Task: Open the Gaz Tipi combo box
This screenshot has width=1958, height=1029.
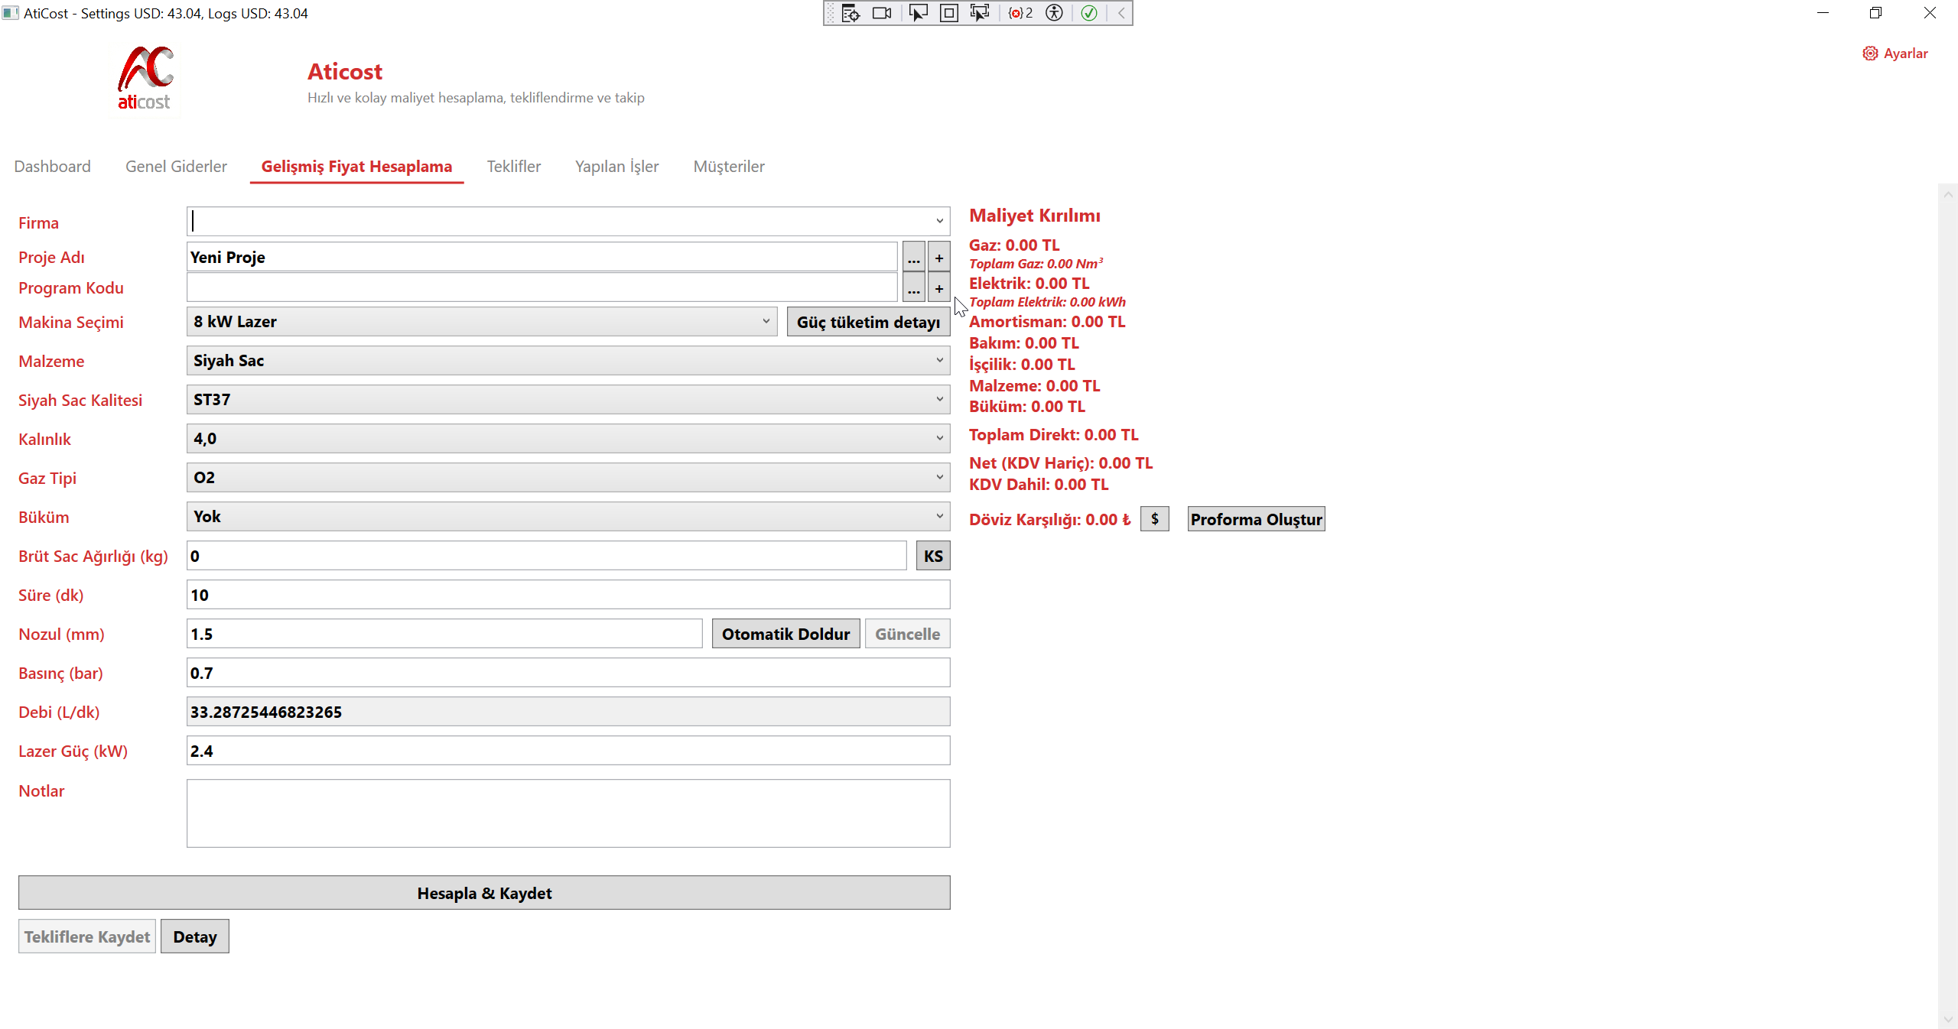Action: click(x=568, y=478)
